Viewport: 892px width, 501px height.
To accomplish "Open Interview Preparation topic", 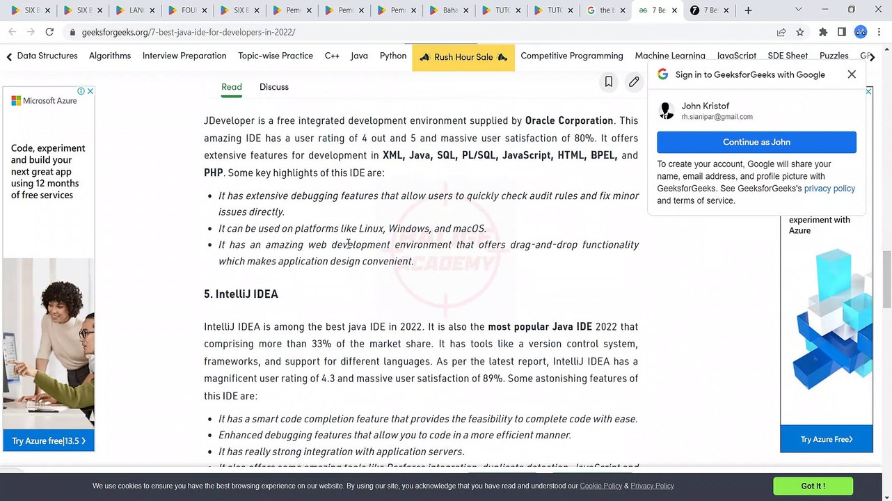I will [x=184, y=56].
